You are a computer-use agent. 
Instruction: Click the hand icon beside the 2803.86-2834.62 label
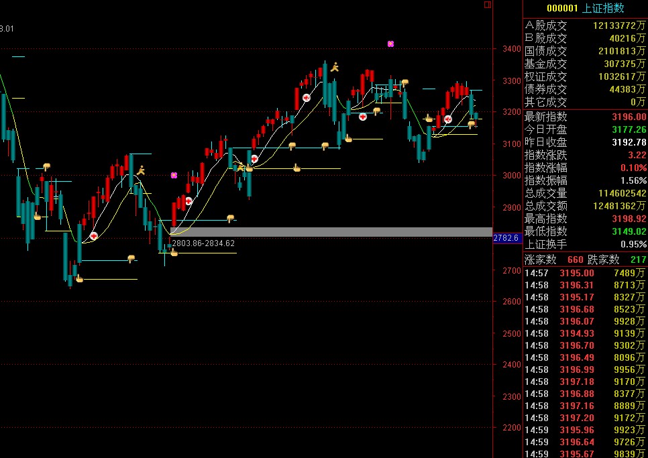(x=174, y=252)
